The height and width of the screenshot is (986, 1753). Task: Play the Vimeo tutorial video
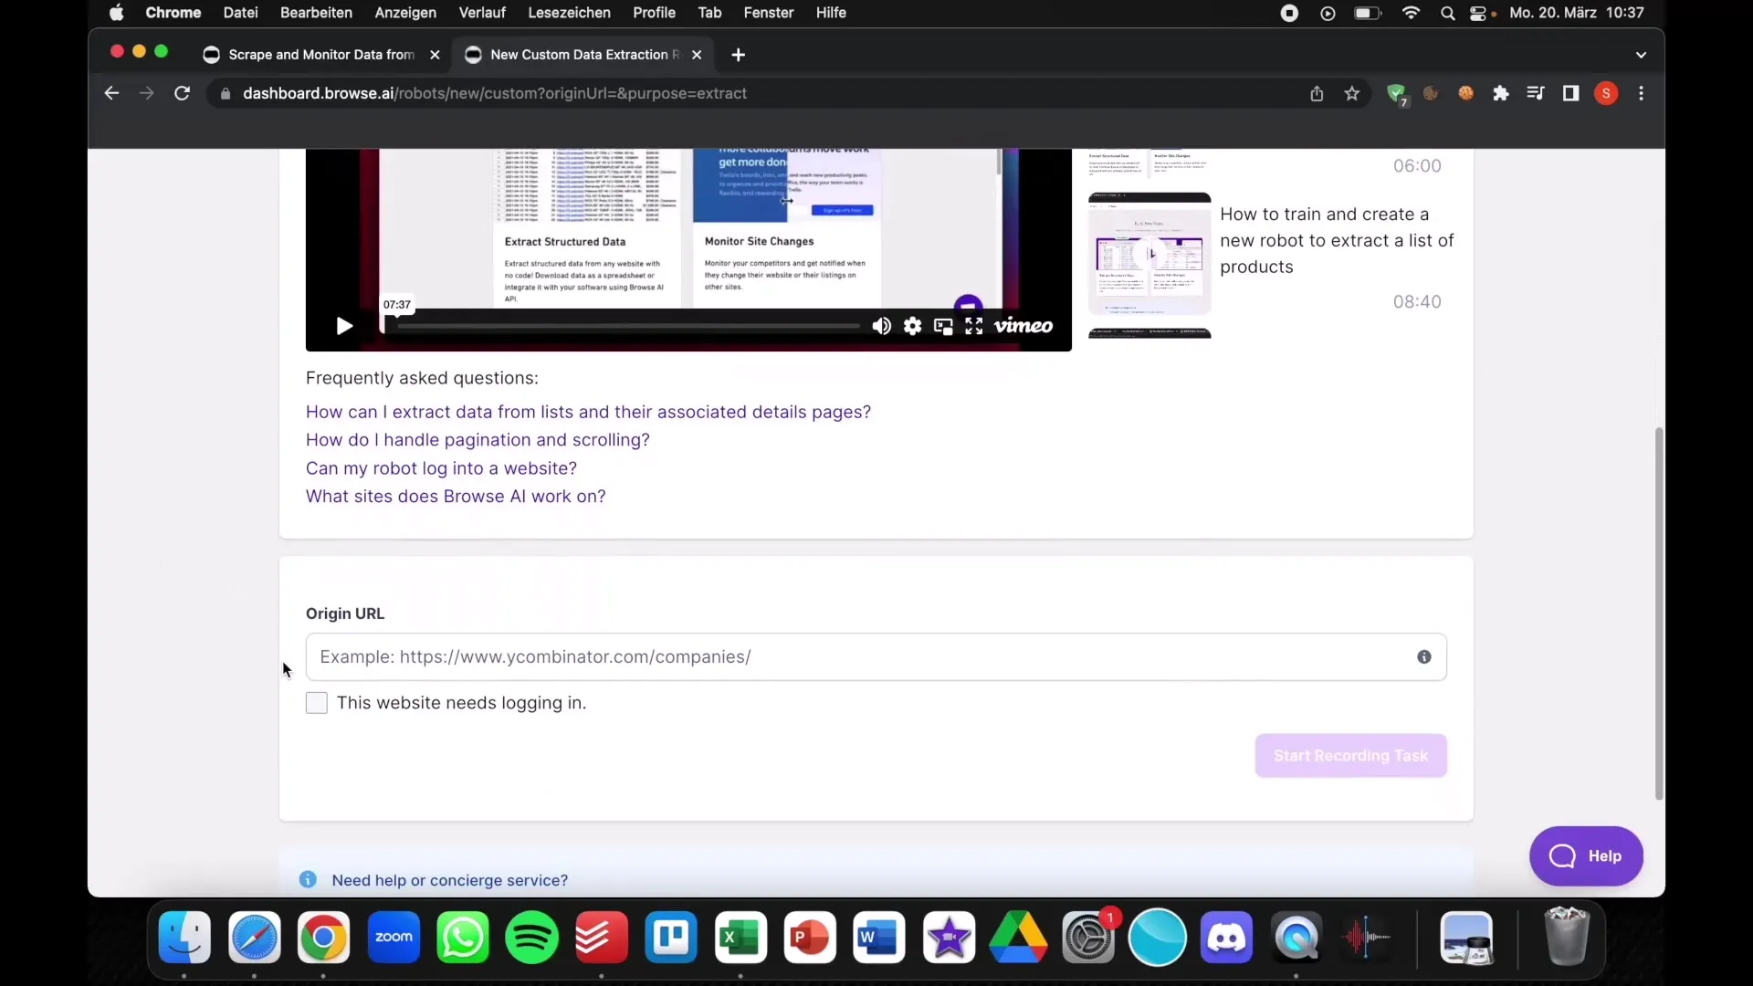[344, 326]
